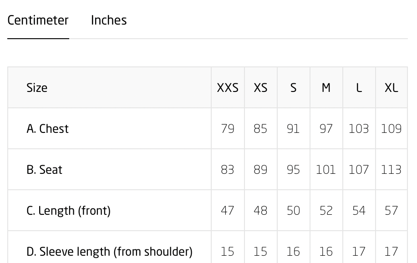Select seat measurement 89 for XS

coord(260,170)
